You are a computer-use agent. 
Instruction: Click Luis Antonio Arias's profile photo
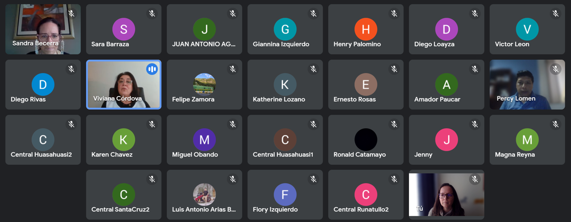[204, 194]
